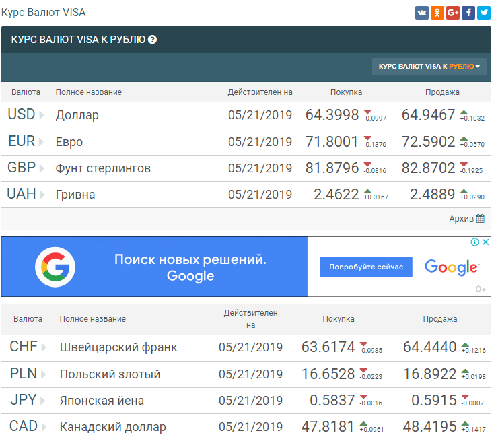496x439 pixels.
Task: Click the round Google G logo
Action: tap(55, 267)
